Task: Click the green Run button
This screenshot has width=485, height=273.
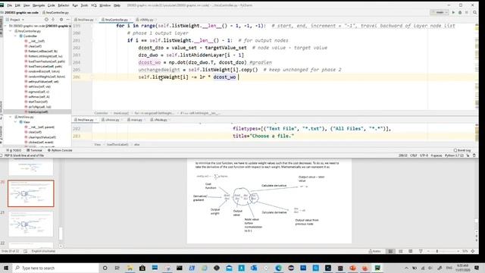Action: 453,12
